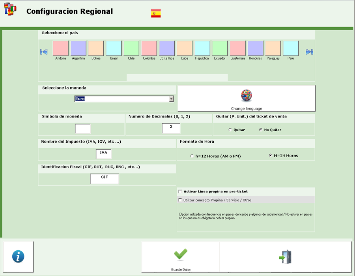Pick the Chile country tile
The height and width of the screenshot is (276, 355).
click(x=131, y=48)
